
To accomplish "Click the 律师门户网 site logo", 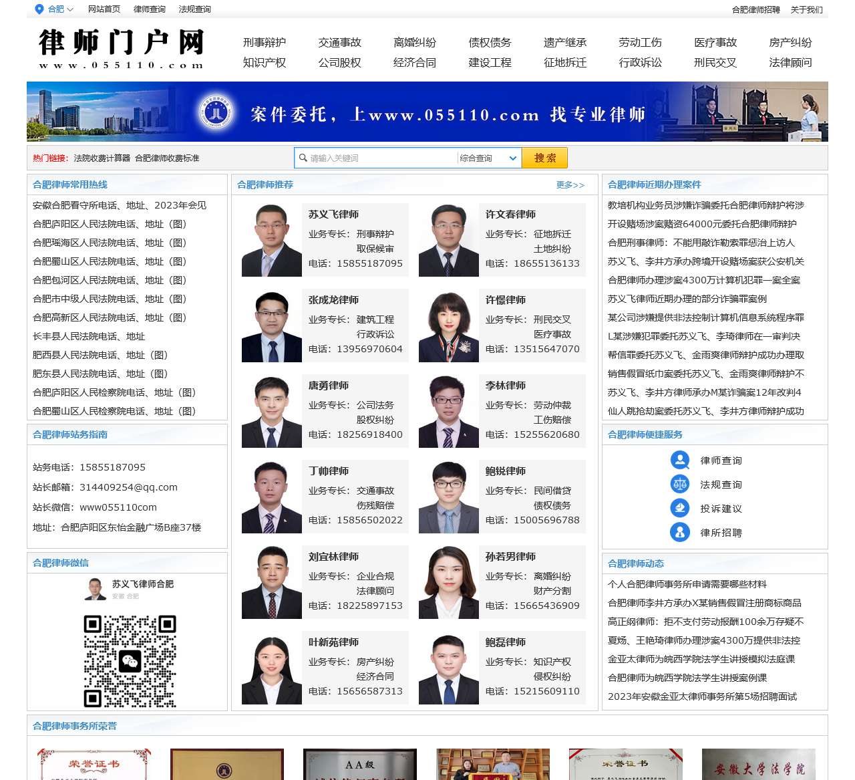I will click(121, 48).
